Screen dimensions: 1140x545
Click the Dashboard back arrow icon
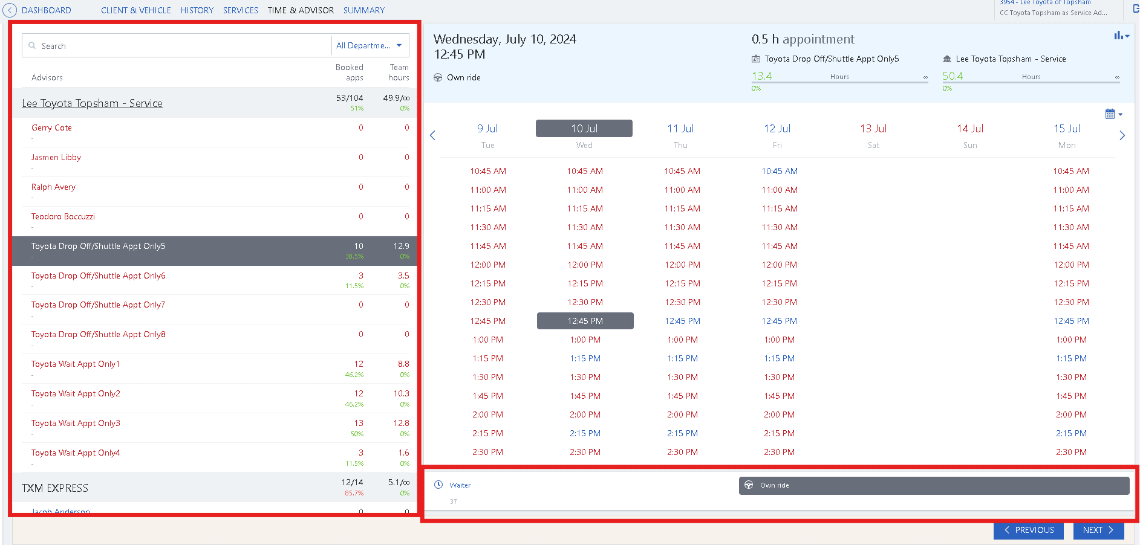[x=10, y=10]
